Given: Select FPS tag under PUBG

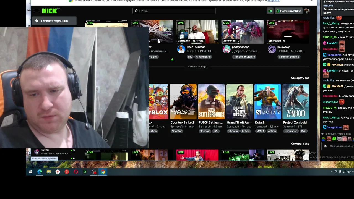Looking at the screenshot, I should coord(216,131).
